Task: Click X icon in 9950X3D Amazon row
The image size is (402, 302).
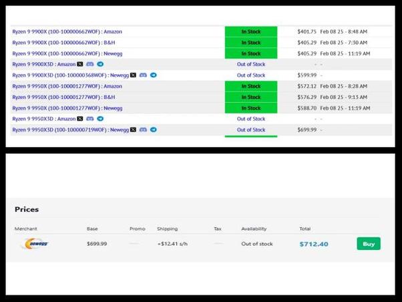Action: pos(80,119)
